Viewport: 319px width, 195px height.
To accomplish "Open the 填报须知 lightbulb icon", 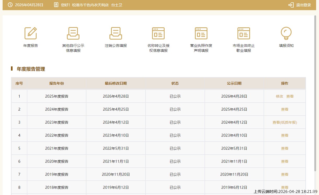I will coord(286,33).
